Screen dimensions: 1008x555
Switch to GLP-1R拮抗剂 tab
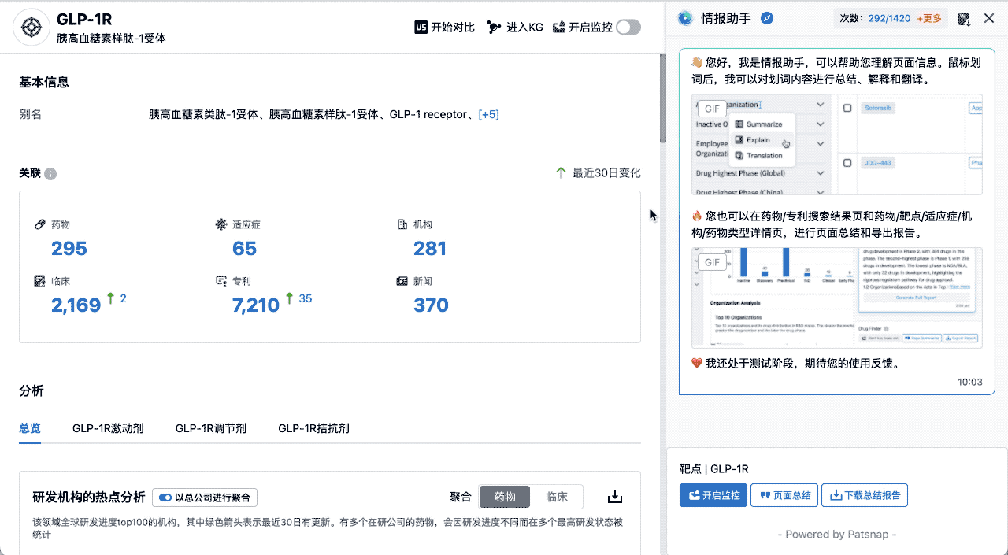[x=313, y=428]
